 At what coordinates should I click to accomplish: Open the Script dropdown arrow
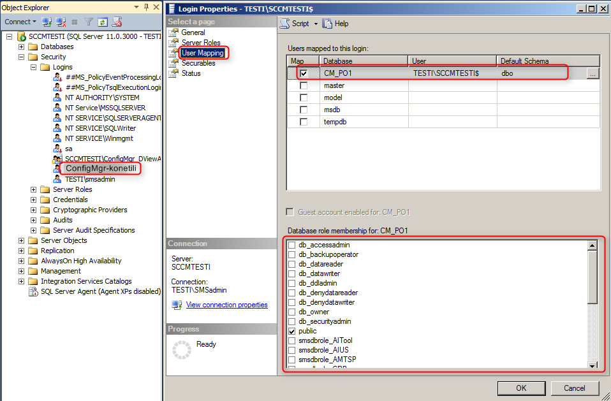click(316, 24)
